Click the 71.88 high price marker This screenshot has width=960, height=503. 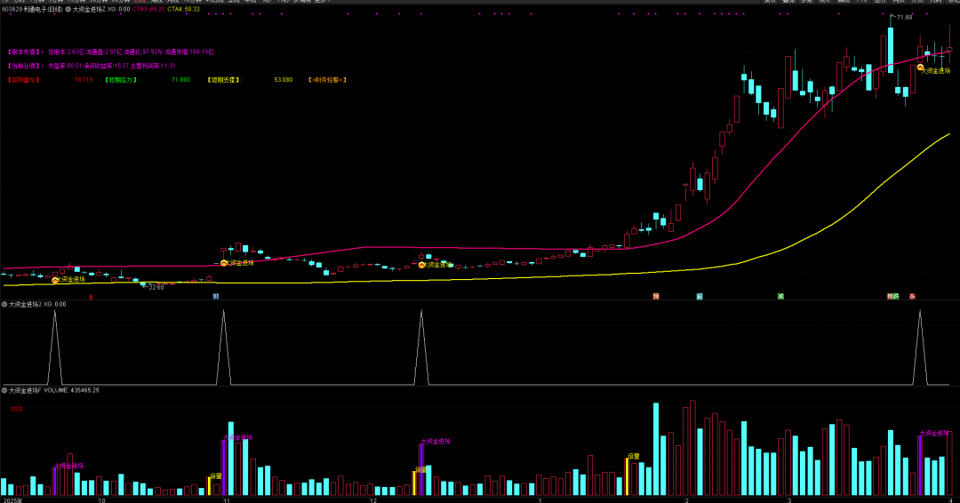[x=904, y=18]
